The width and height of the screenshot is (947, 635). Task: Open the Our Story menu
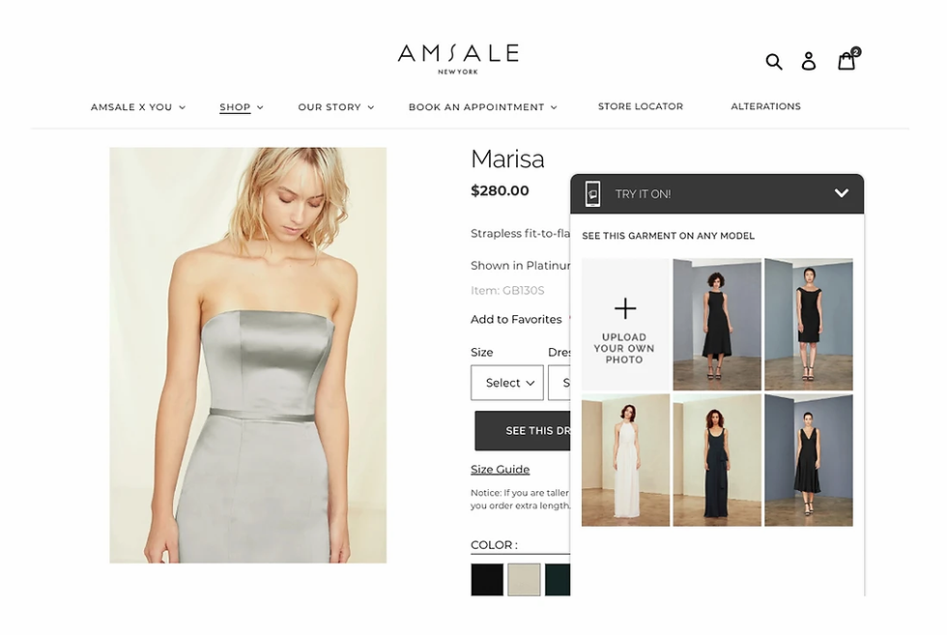click(336, 107)
